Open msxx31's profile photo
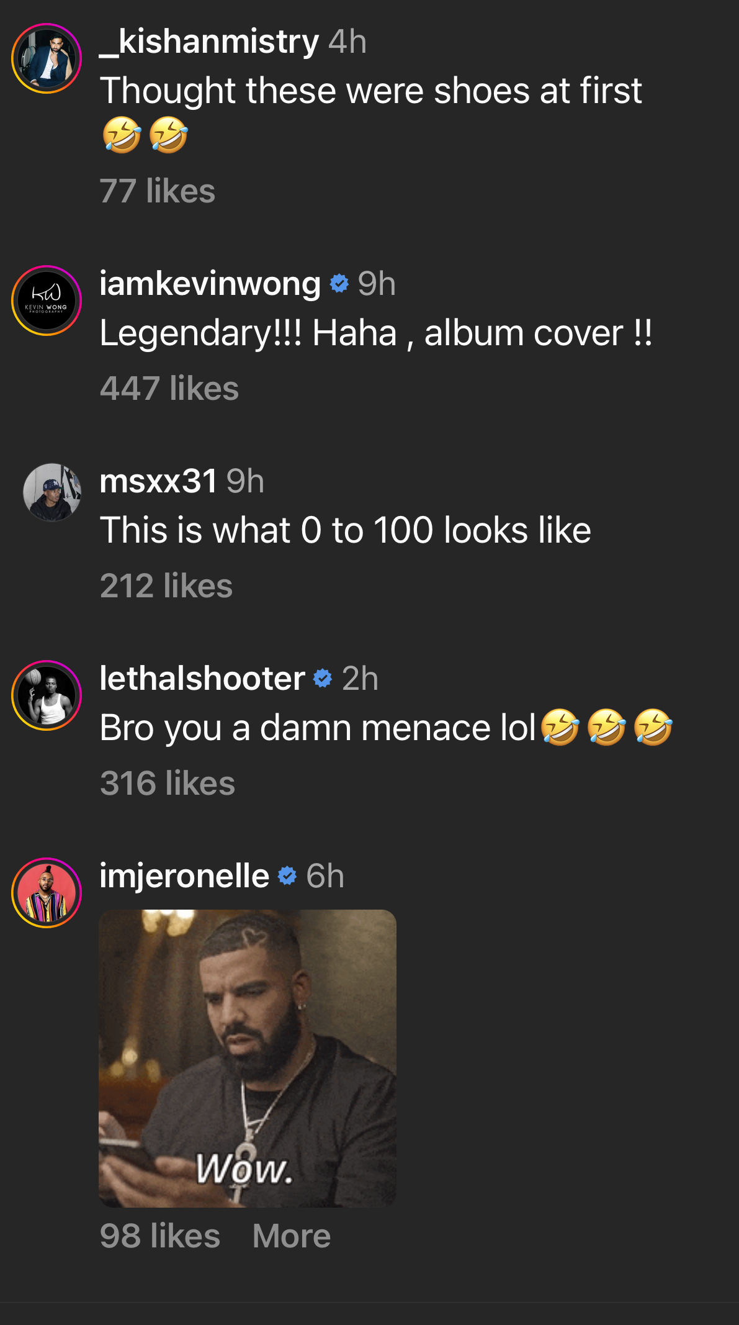This screenshot has width=739, height=1325. click(52, 492)
